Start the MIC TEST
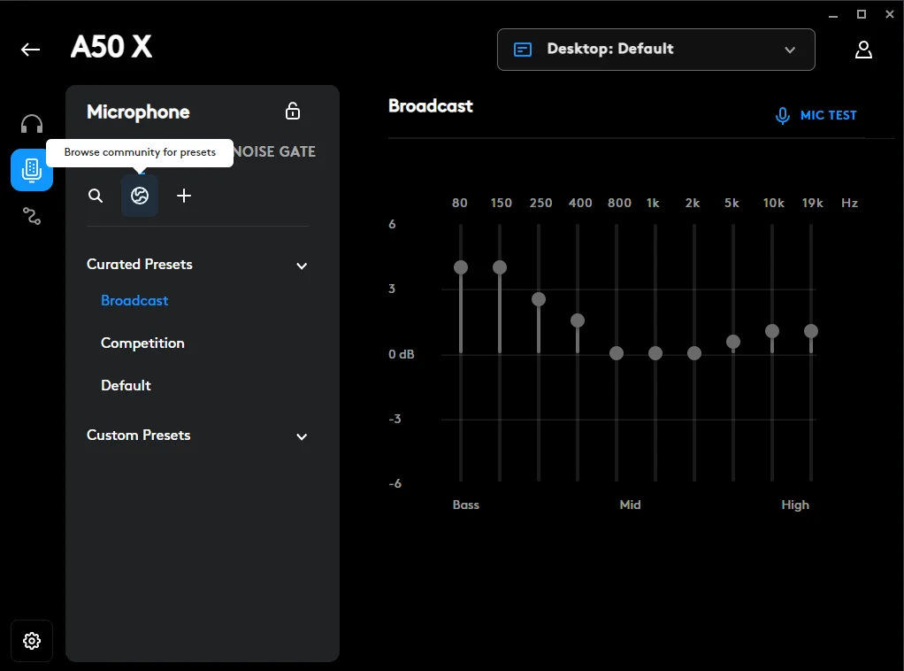The height and width of the screenshot is (671, 904). [828, 115]
